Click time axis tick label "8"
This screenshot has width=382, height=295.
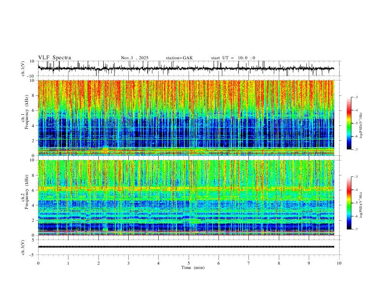279,263
